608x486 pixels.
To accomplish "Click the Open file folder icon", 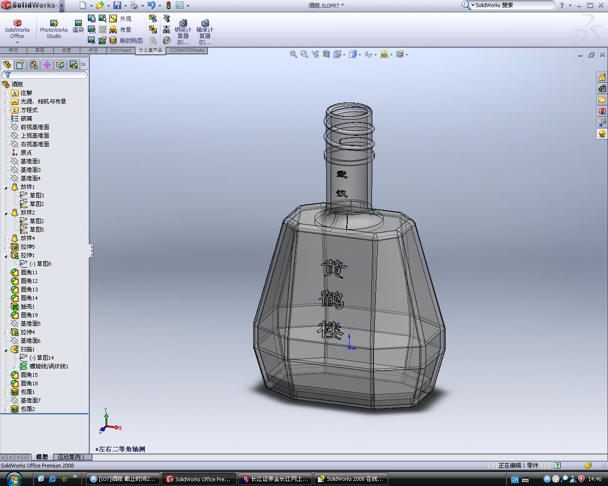I will (x=100, y=6).
